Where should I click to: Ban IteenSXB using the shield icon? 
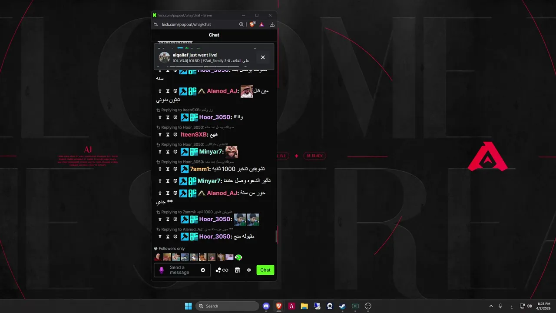(175, 135)
